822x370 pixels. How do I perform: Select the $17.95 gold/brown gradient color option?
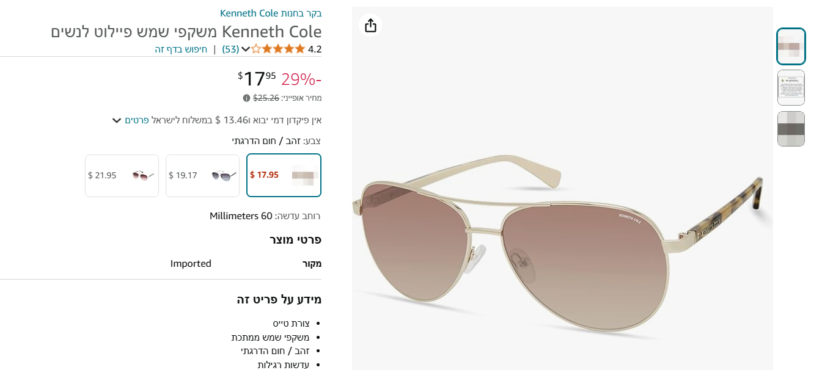tap(284, 175)
